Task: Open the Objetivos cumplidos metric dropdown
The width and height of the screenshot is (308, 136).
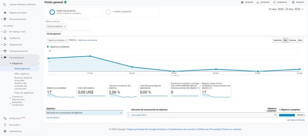Action: tap(57, 40)
